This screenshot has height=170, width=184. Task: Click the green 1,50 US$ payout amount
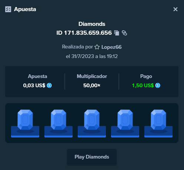pyautogui.click(x=143, y=85)
